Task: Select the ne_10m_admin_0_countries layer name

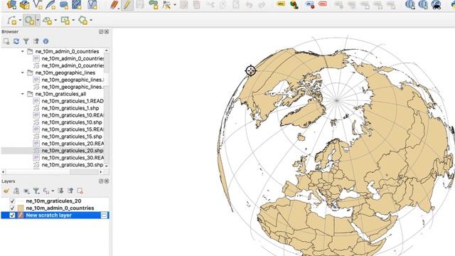Action: (x=60, y=208)
